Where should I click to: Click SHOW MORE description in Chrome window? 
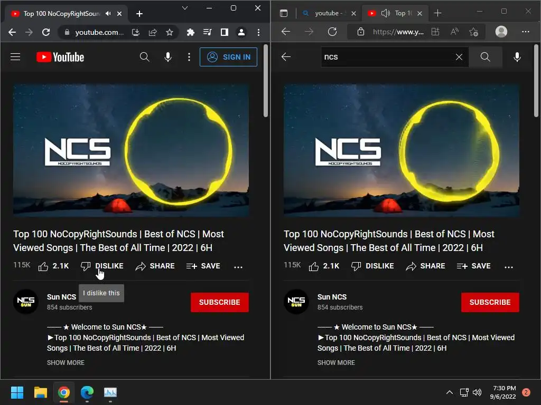point(66,363)
